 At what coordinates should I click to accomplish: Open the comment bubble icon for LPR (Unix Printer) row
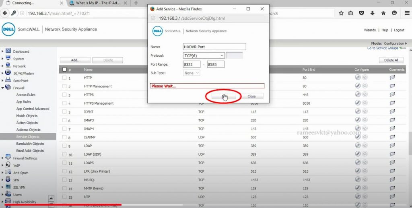(x=392, y=171)
